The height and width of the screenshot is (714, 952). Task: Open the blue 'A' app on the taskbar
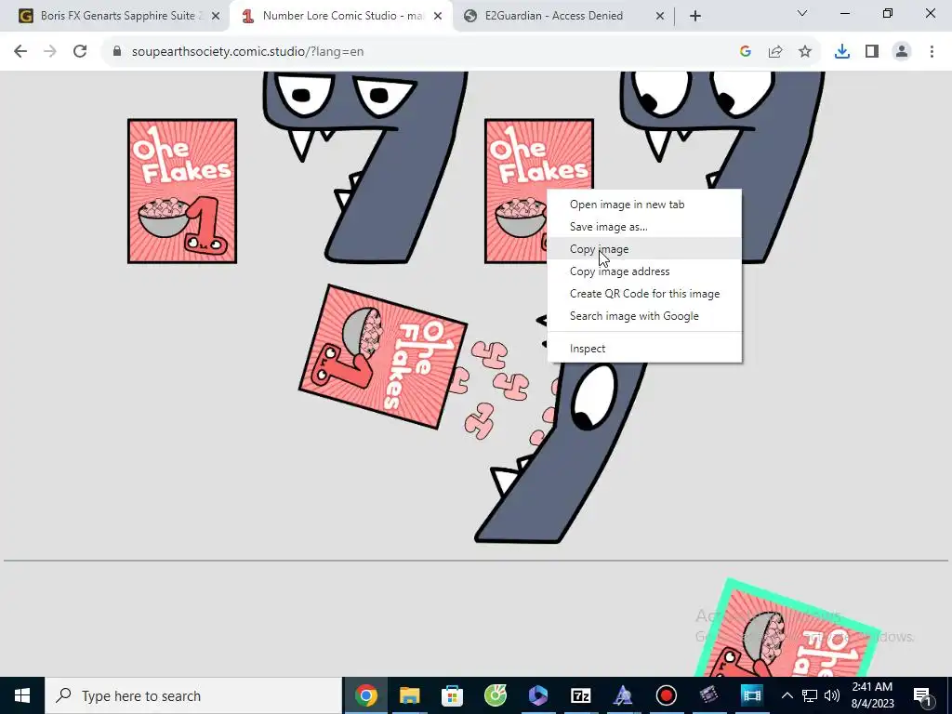pyautogui.click(x=623, y=695)
